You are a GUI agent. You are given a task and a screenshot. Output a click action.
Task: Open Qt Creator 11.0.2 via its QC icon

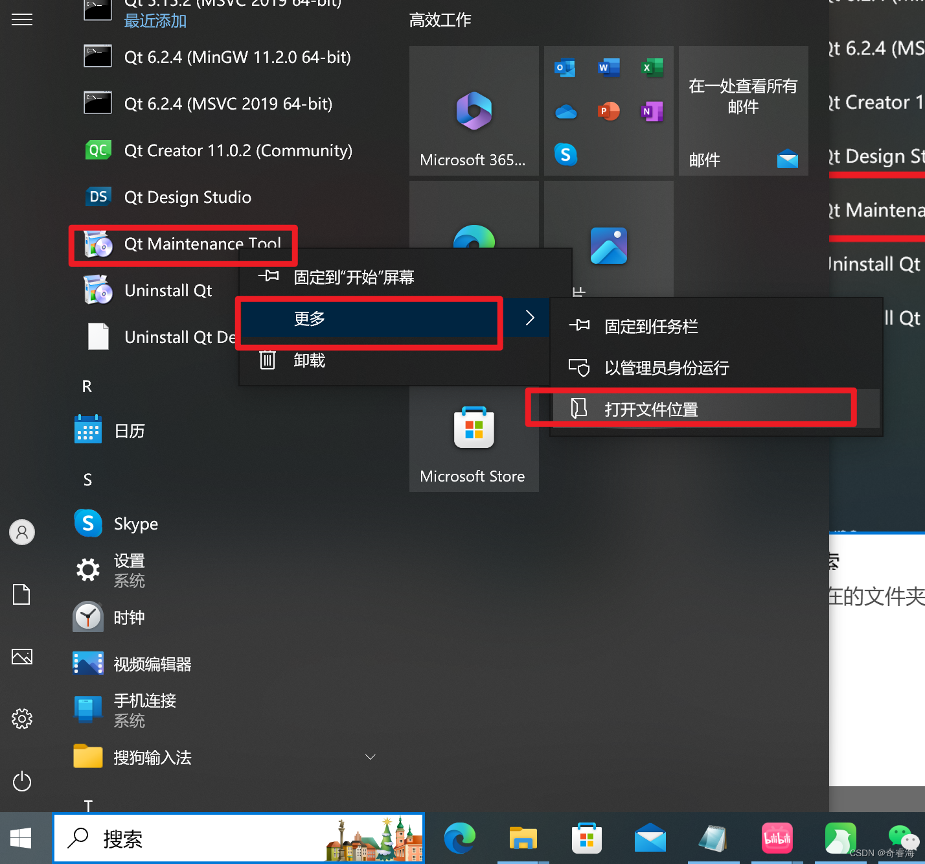(x=98, y=150)
